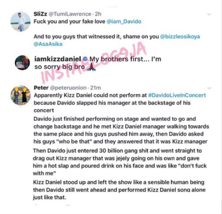Open SliZz's profile picture
Image resolution: width=222 pixels, height=214 pixels.
click(20, 22)
